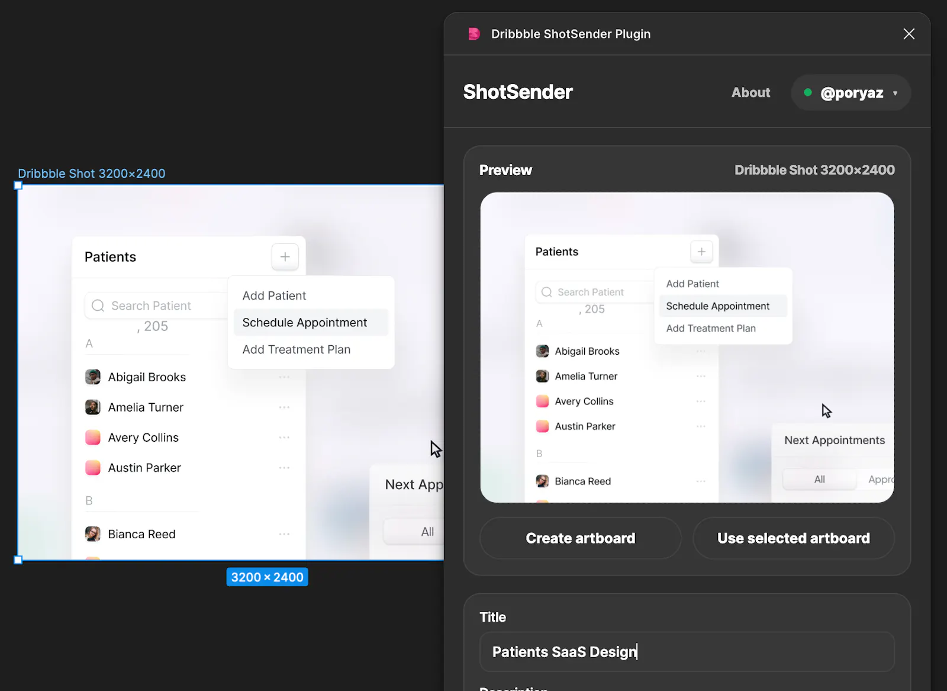Select Schedule Appointment in canvas menu
Image resolution: width=947 pixels, height=691 pixels.
pos(311,323)
